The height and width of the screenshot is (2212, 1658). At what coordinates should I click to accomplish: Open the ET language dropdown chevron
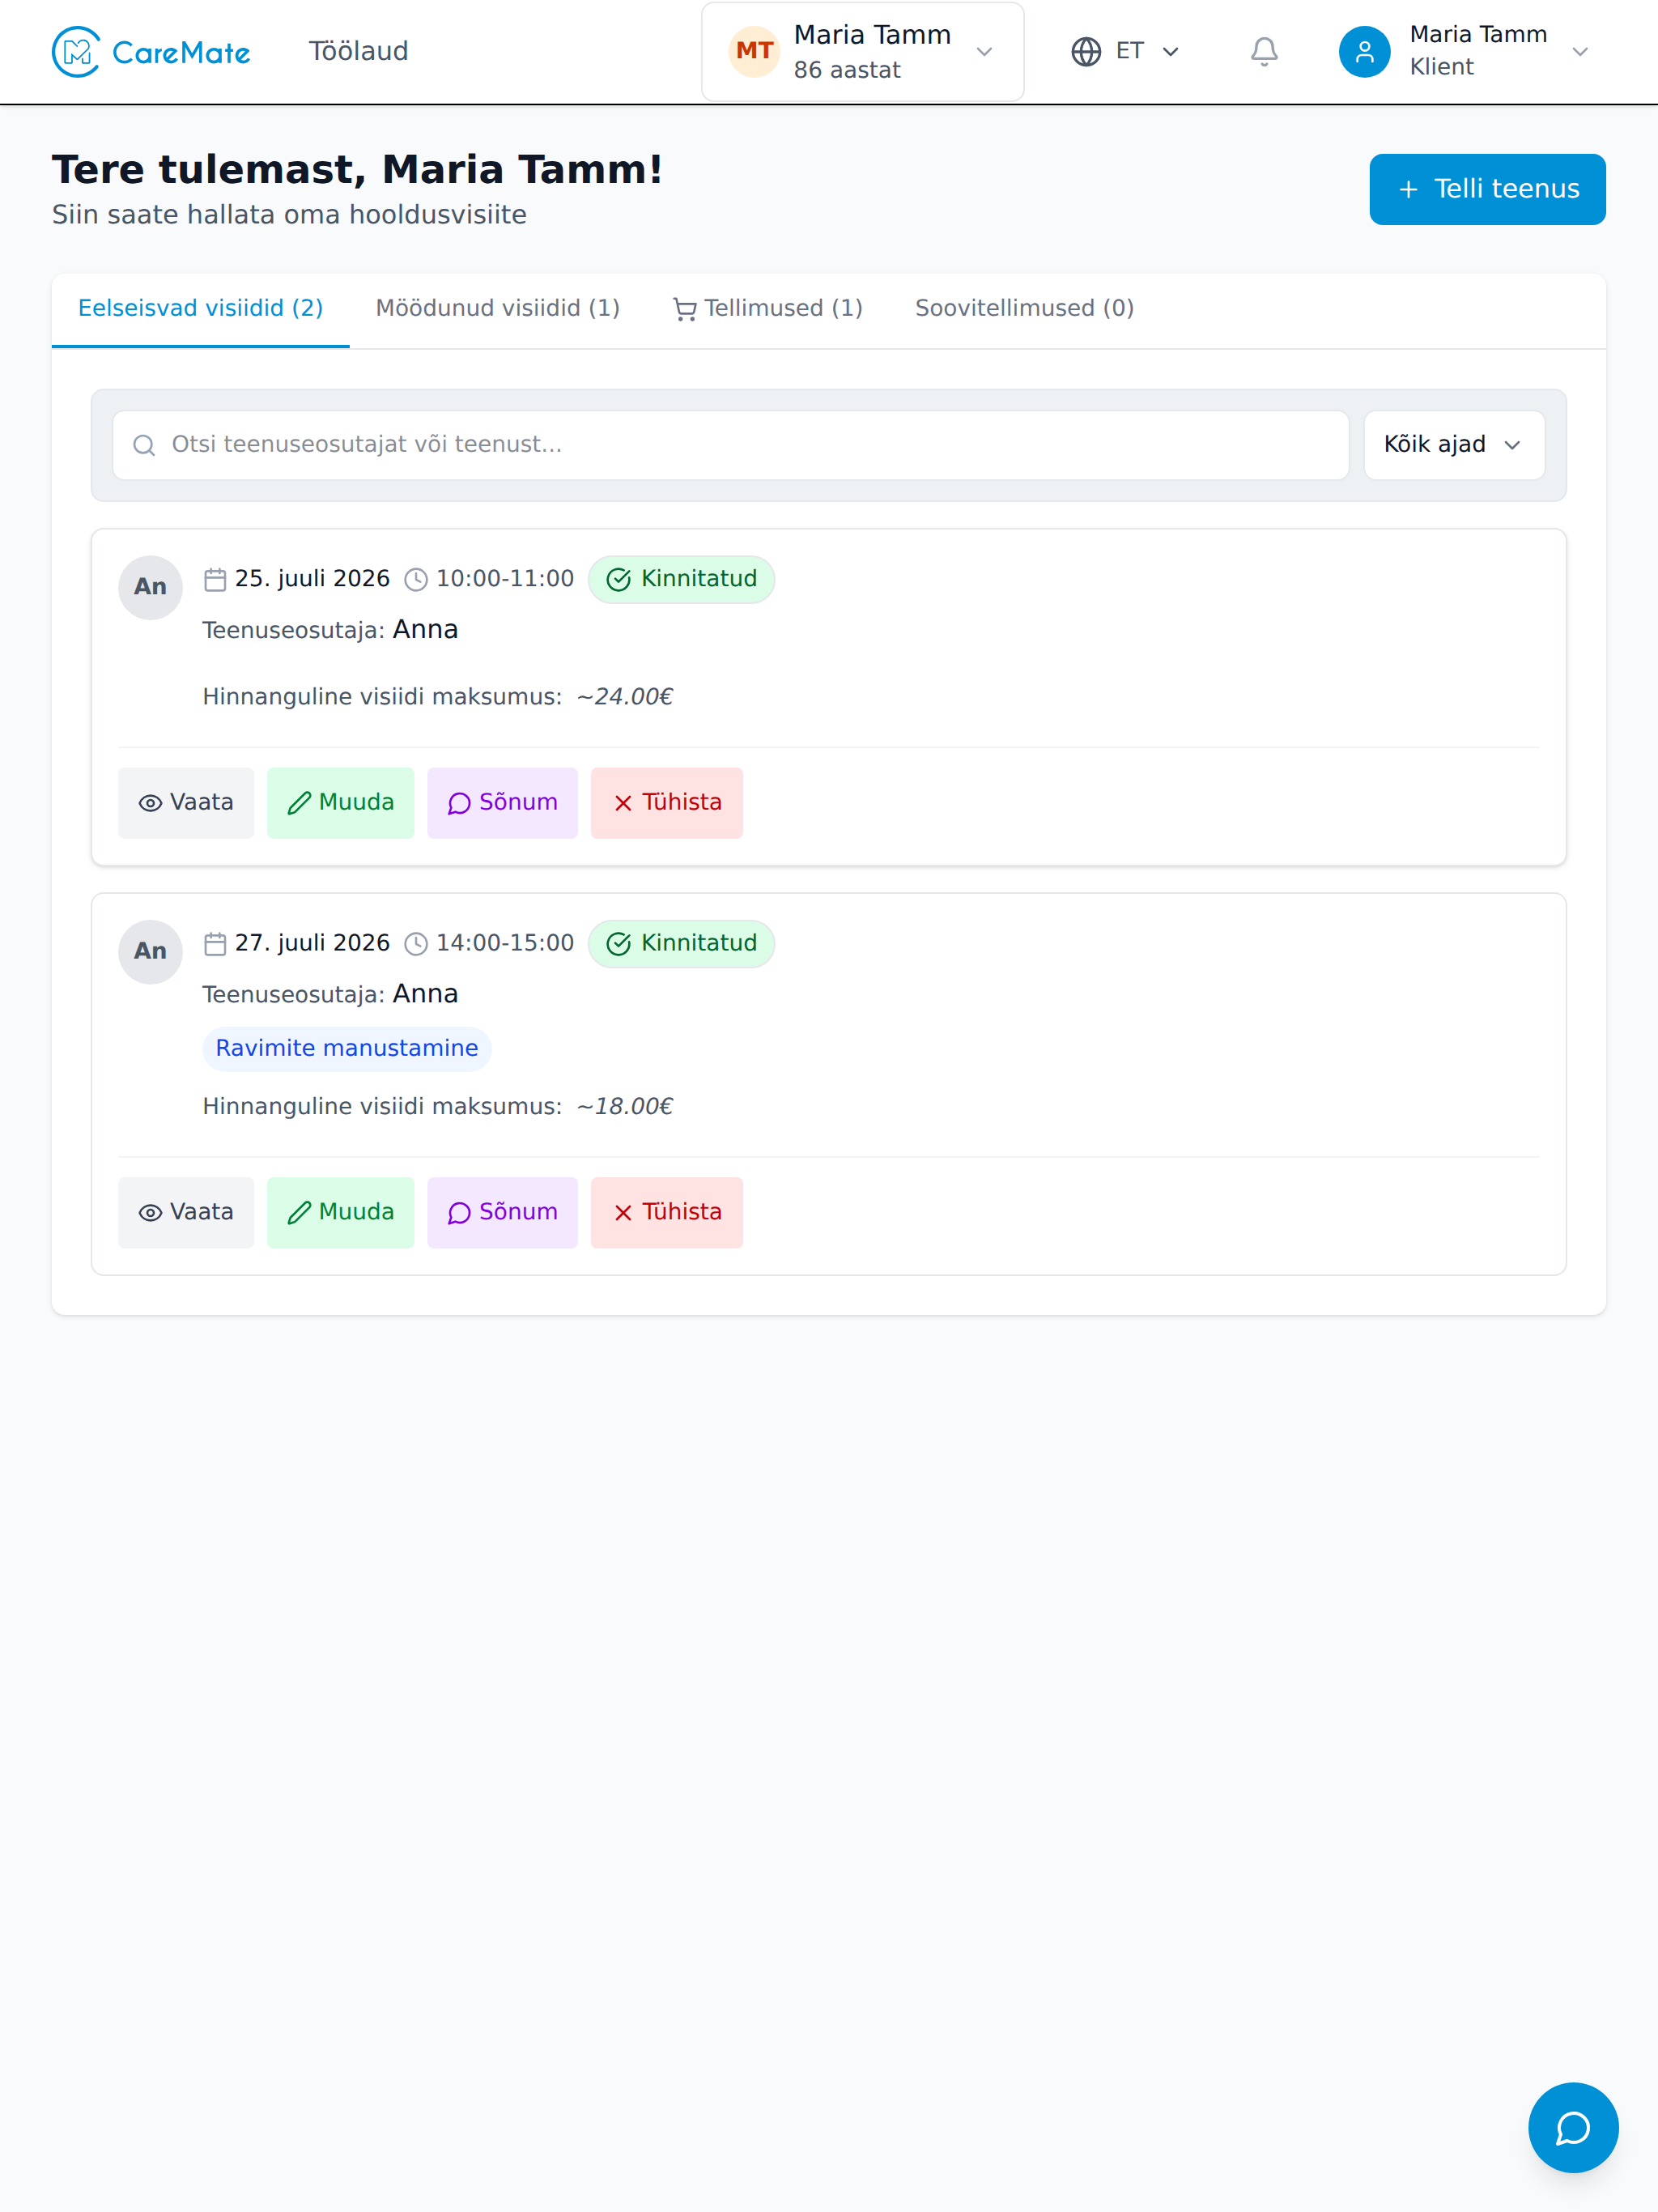pyautogui.click(x=1171, y=51)
